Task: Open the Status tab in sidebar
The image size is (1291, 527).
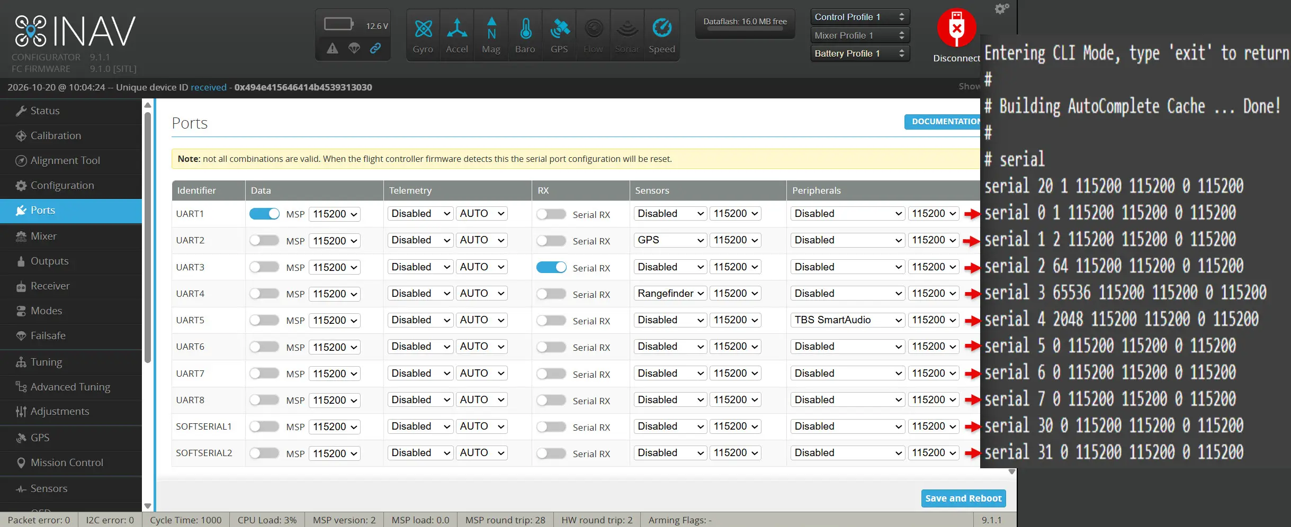Action: pos(71,111)
